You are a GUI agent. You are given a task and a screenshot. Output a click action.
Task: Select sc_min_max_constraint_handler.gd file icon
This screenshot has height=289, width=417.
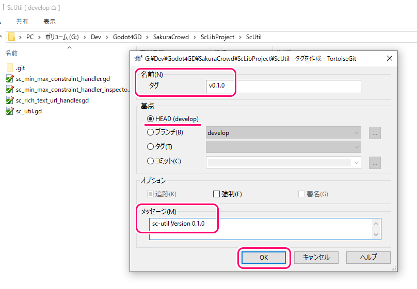10,79
